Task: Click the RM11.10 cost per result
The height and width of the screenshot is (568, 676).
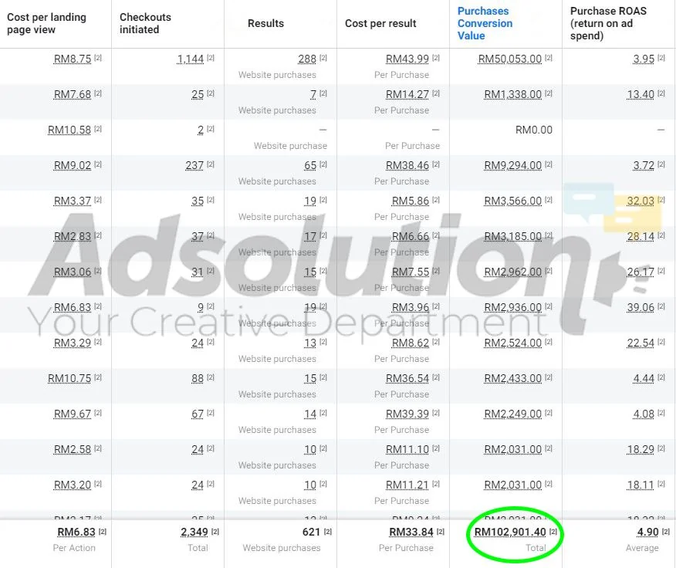Action: point(407,449)
